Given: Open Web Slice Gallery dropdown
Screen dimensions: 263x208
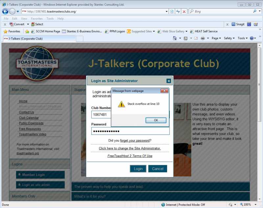Looking at the screenshot, I should click(x=172, y=31).
